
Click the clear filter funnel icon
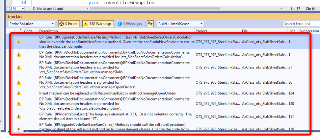[x=150, y=24]
